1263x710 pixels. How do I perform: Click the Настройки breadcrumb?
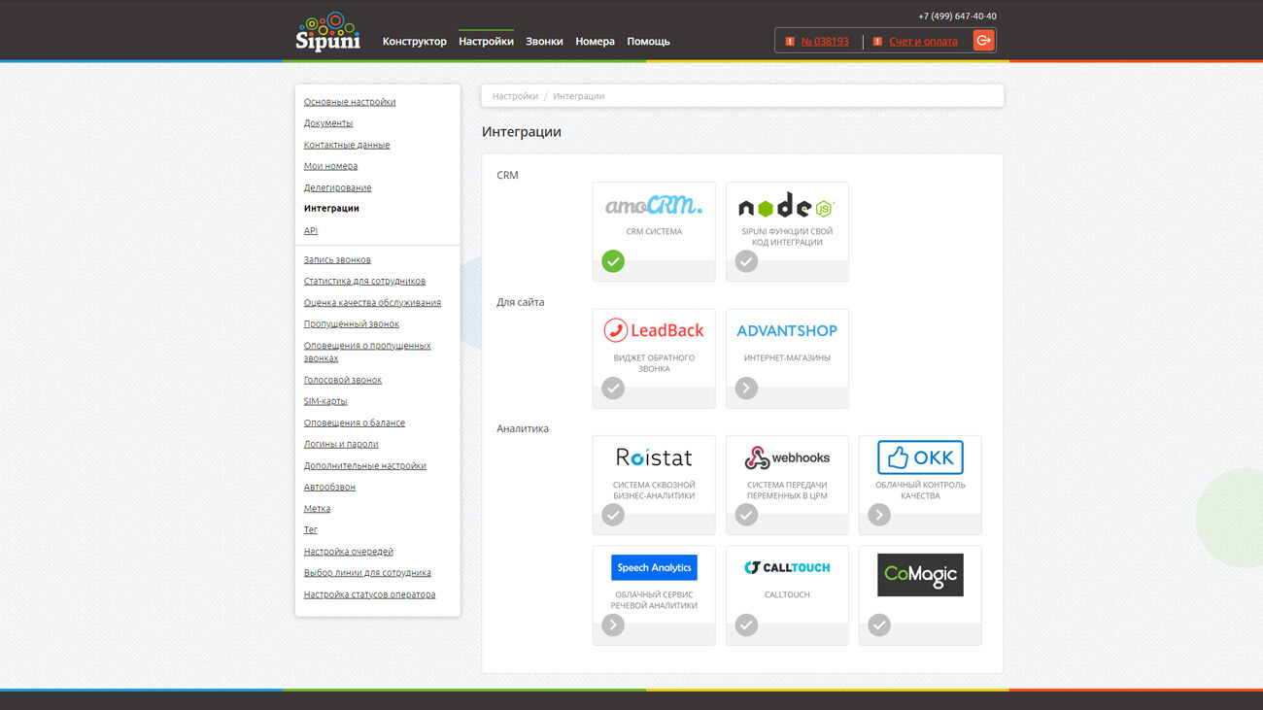(x=515, y=96)
